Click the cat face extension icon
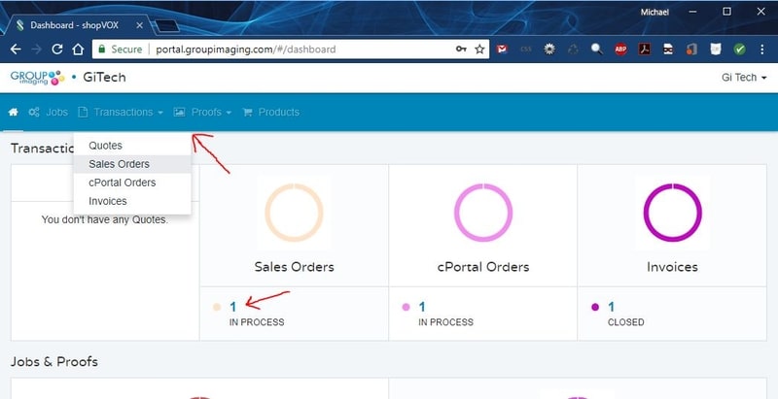 pyautogui.click(x=716, y=49)
